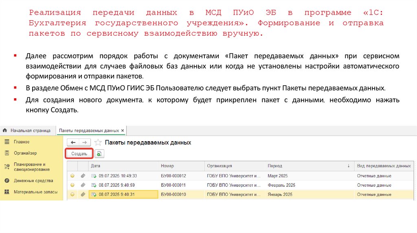Viewport: 417px width, 233px height.
Task: Click the organization cell in the Март 2025 row
Action: pyautogui.click(x=235, y=176)
